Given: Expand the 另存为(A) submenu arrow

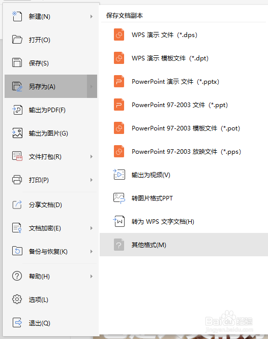Looking at the screenshot, I should pos(92,86).
